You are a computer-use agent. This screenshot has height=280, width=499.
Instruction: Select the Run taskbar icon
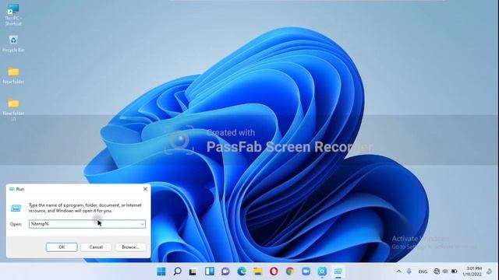(338, 271)
